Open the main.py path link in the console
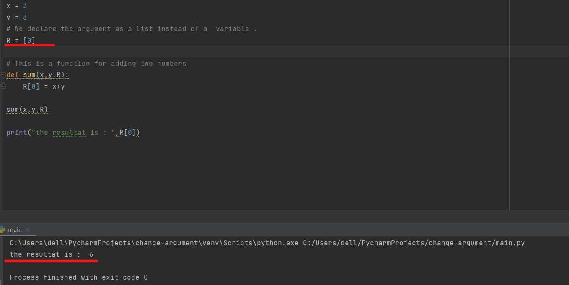 412,243
